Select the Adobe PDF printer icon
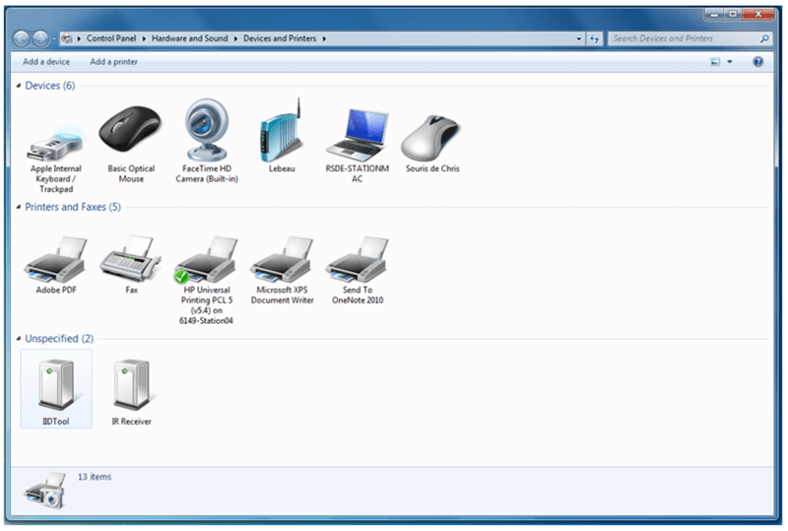Viewport: 788px width, 531px height. (x=56, y=260)
